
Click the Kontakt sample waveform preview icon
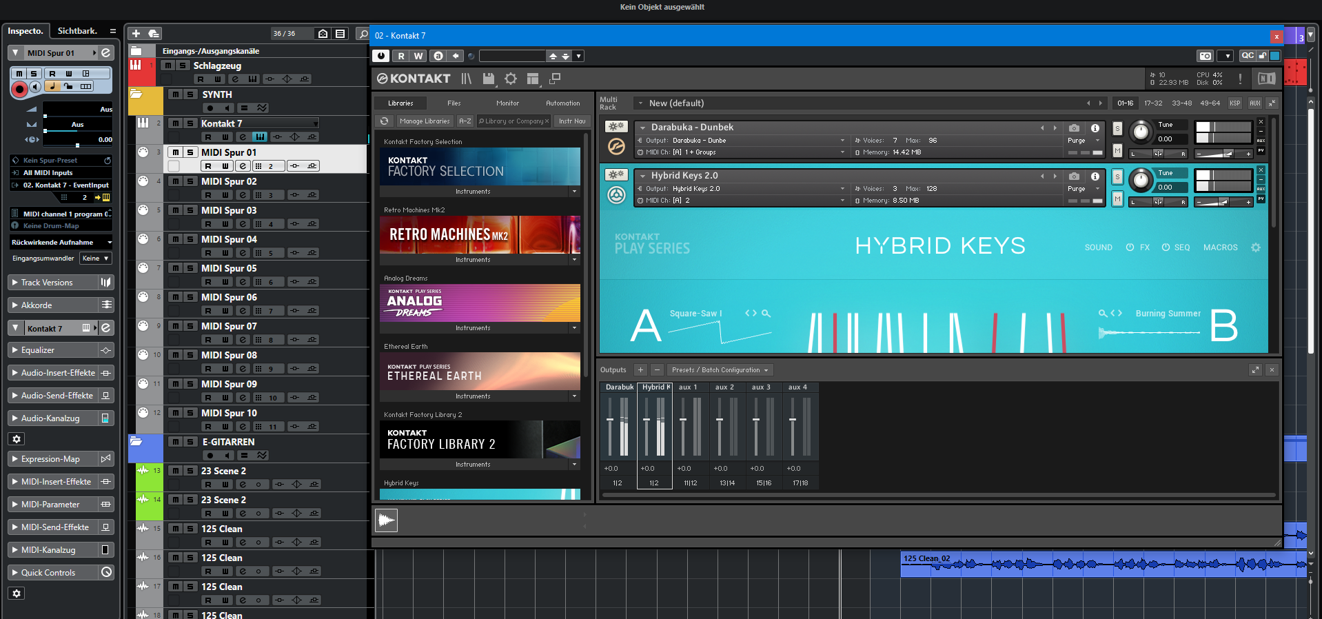(x=387, y=520)
